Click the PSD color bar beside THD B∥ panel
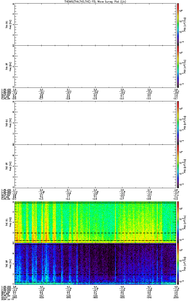This screenshot has height=301, width=188. tap(178, 166)
